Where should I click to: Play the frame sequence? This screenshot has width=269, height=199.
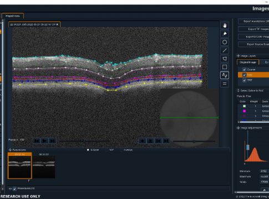44,141
